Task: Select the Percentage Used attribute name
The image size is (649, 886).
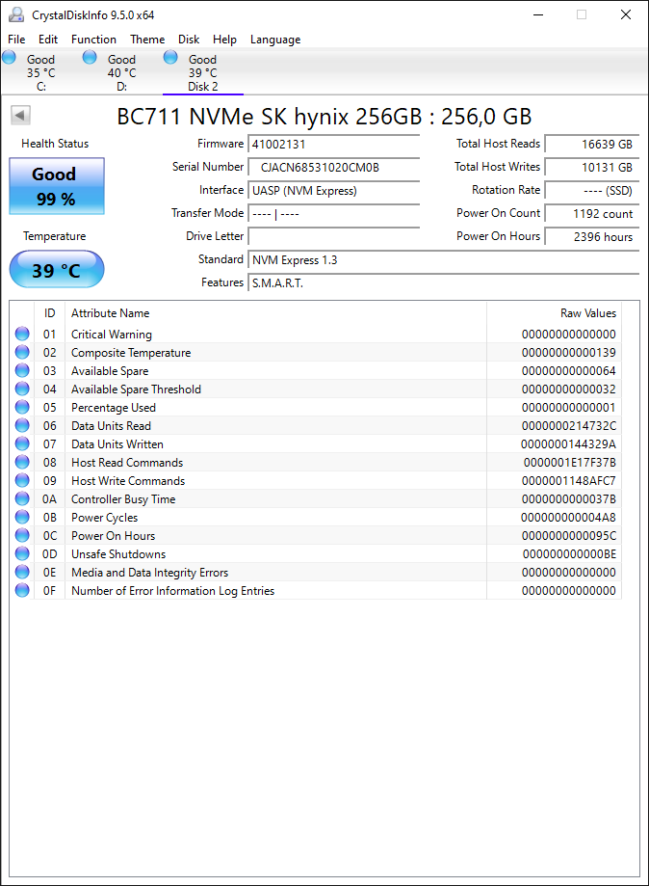Action: [x=114, y=408]
